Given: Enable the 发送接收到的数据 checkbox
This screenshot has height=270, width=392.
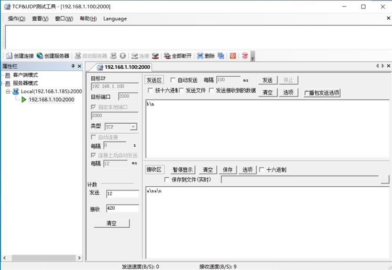Looking at the screenshot, I should [x=211, y=90].
